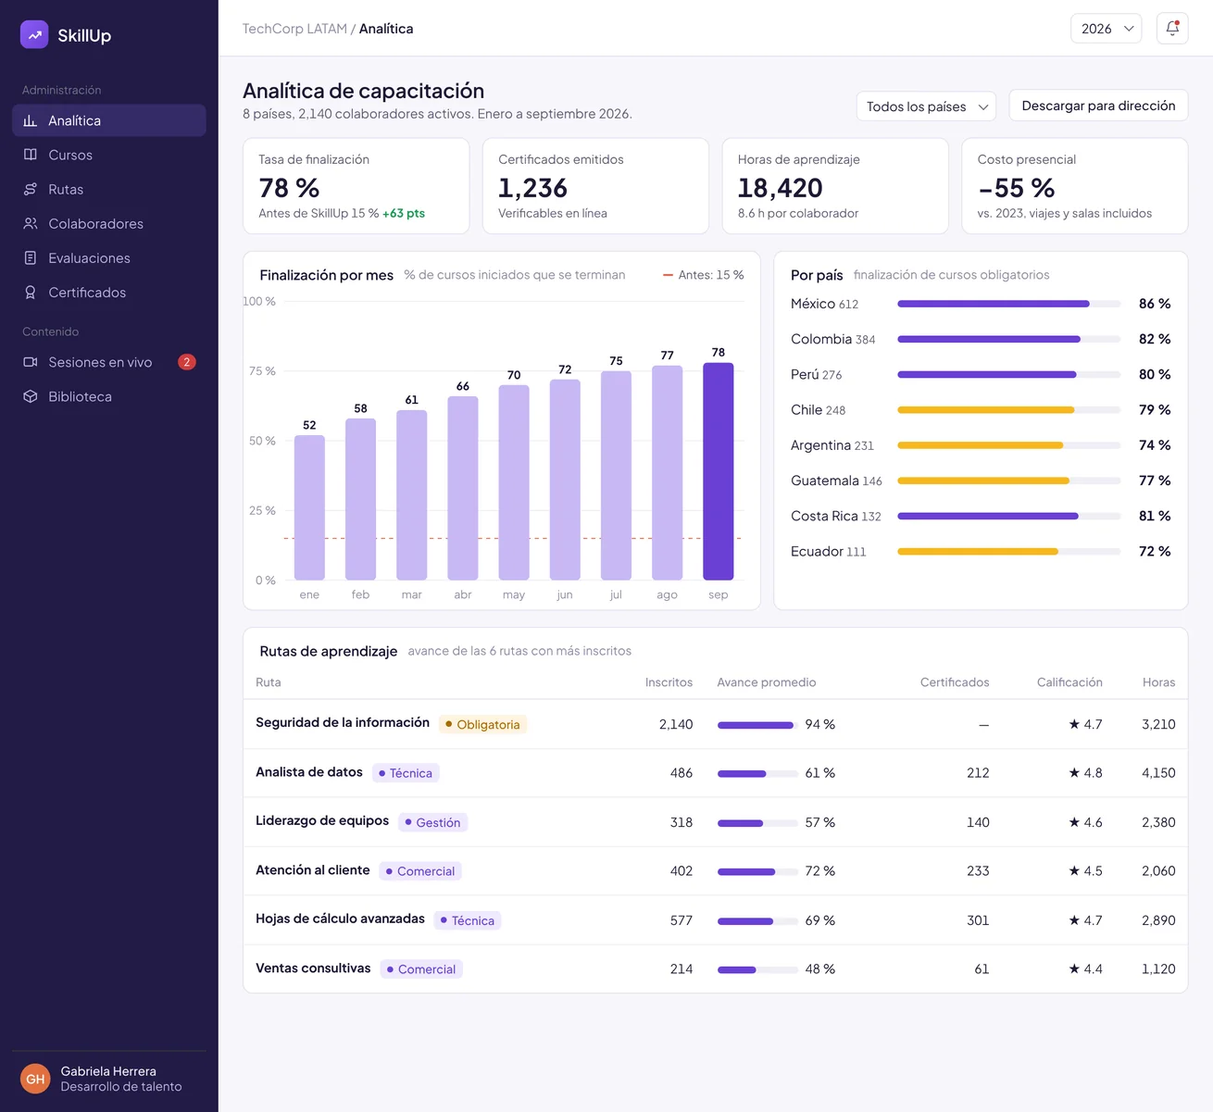Open Gabriela Herrera profile
Image resolution: width=1213 pixels, height=1112 pixels.
pos(109,1079)
